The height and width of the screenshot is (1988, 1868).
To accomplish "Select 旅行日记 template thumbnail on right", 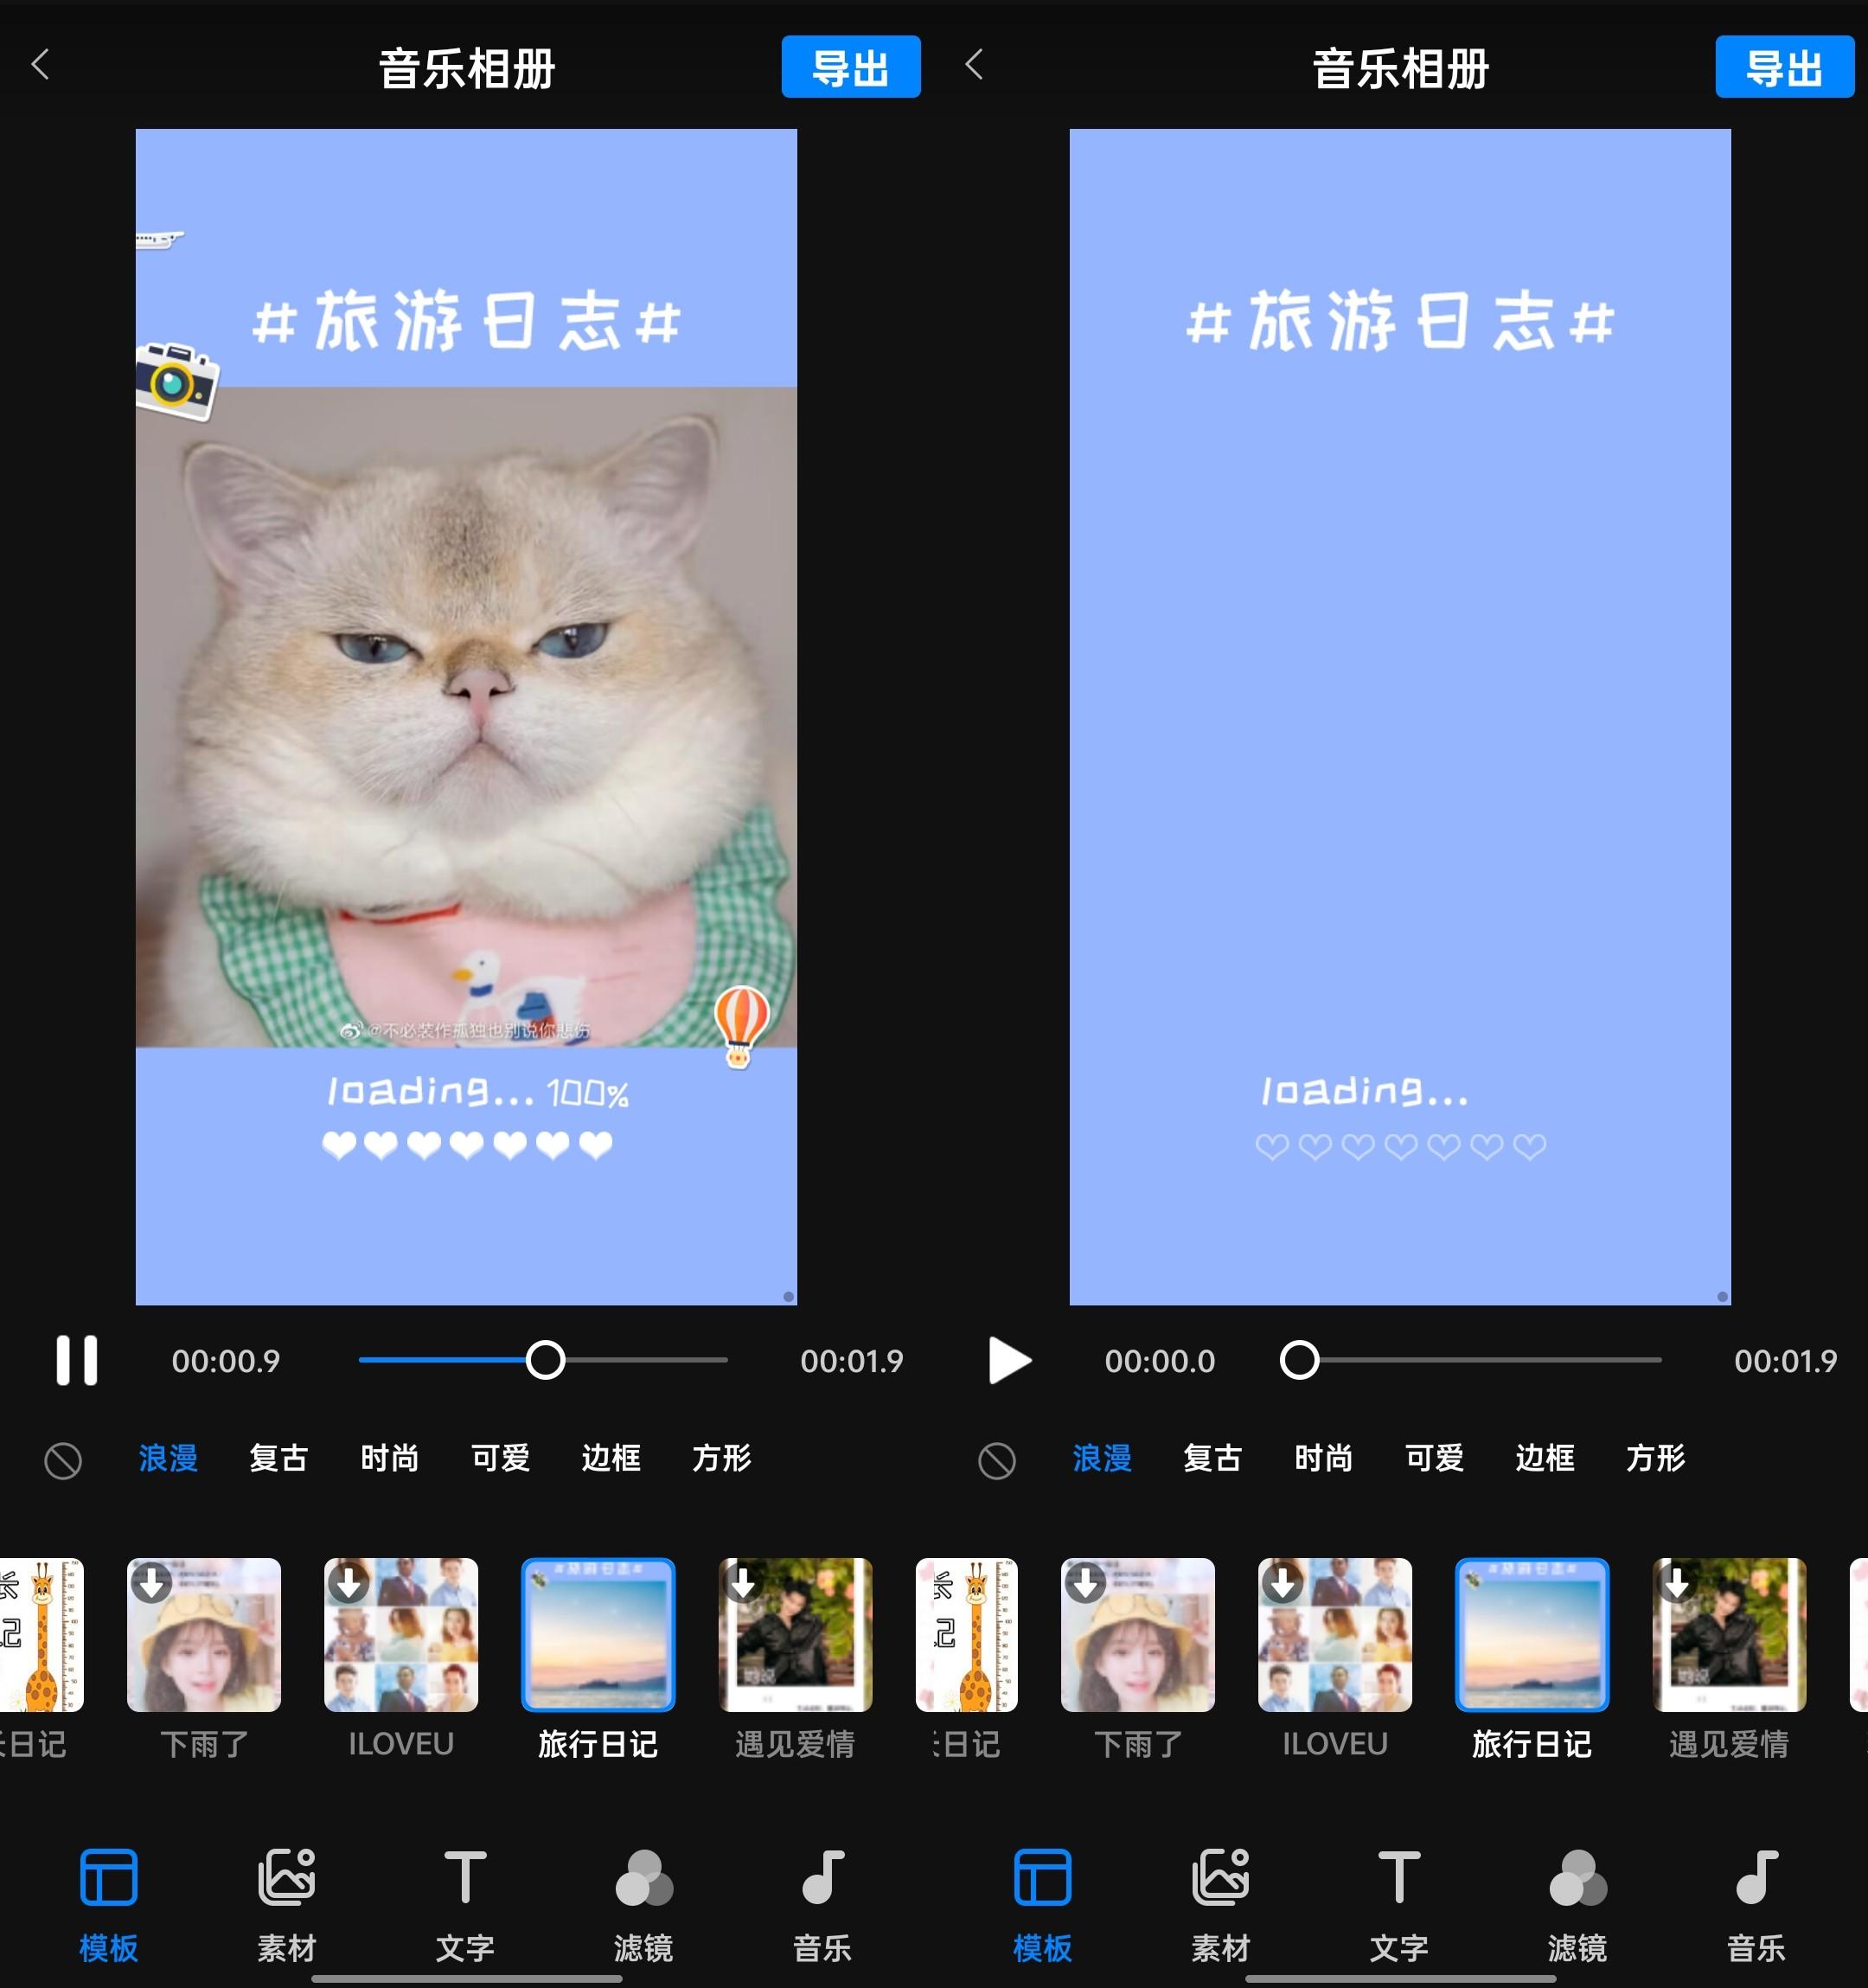I will click(x=1532, y=1635).
